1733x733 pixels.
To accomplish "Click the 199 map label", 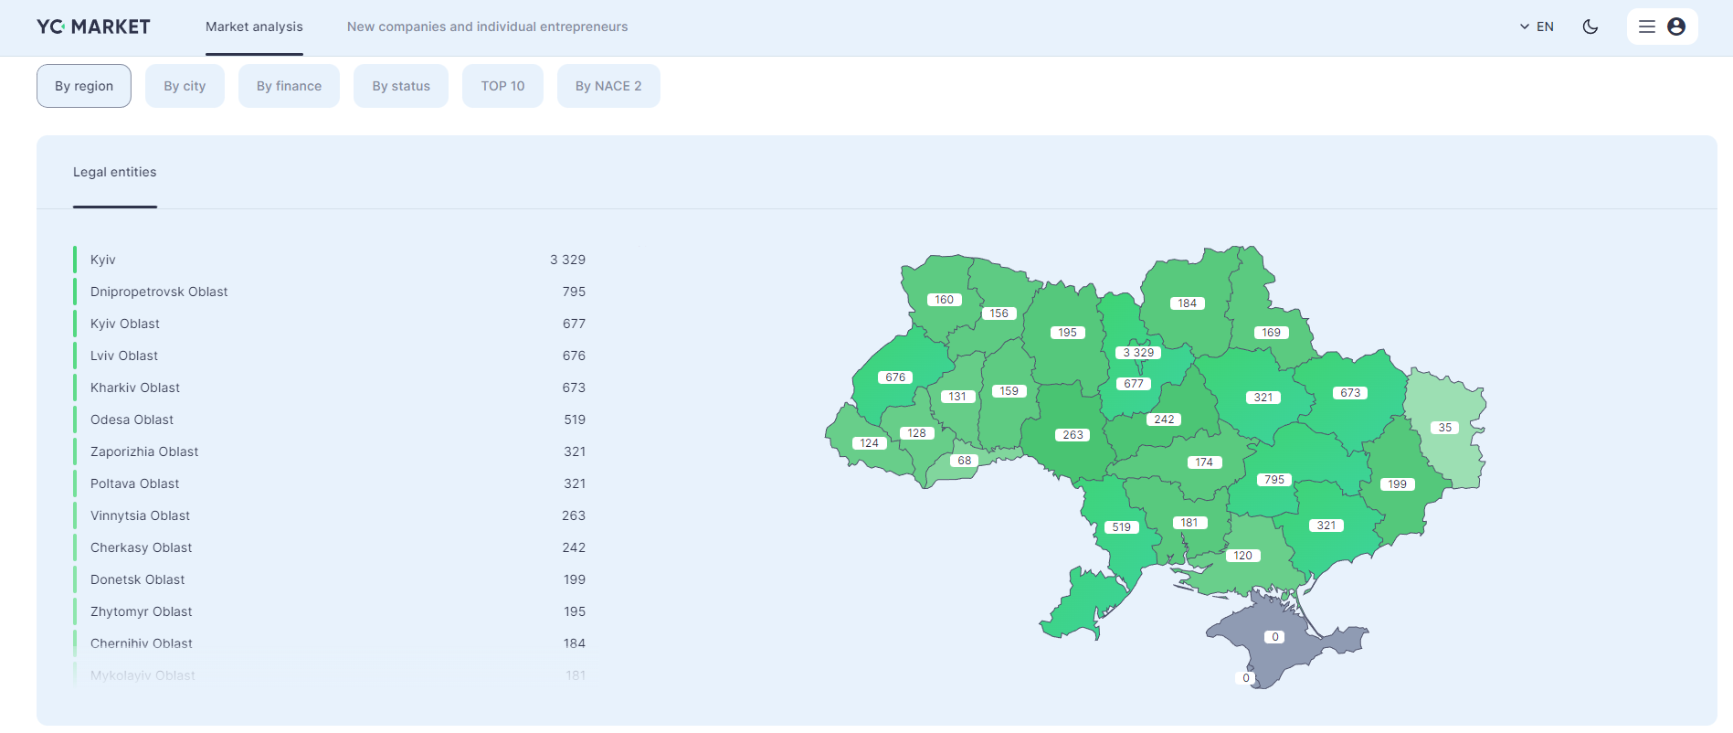I will tap(1397, 484).
